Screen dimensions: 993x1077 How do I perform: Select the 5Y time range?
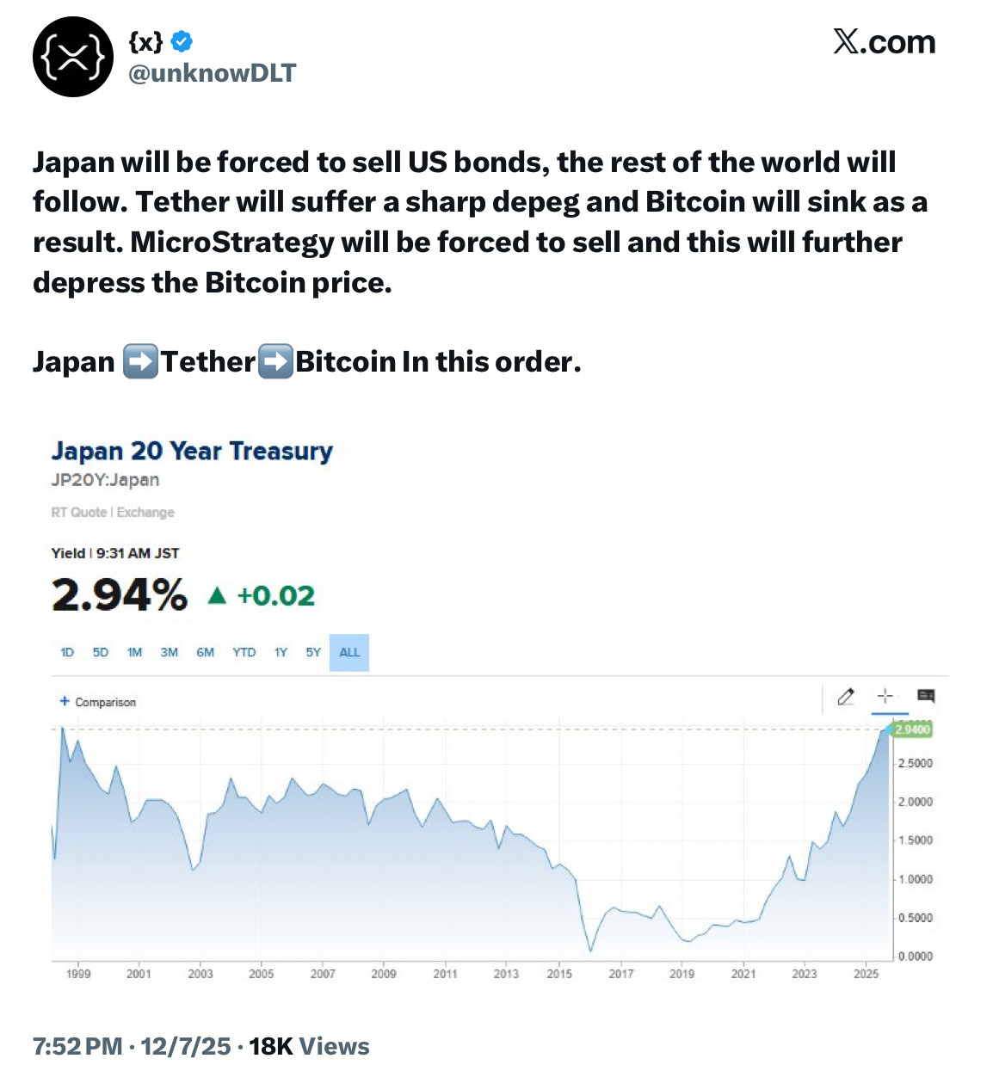point(313,652)
